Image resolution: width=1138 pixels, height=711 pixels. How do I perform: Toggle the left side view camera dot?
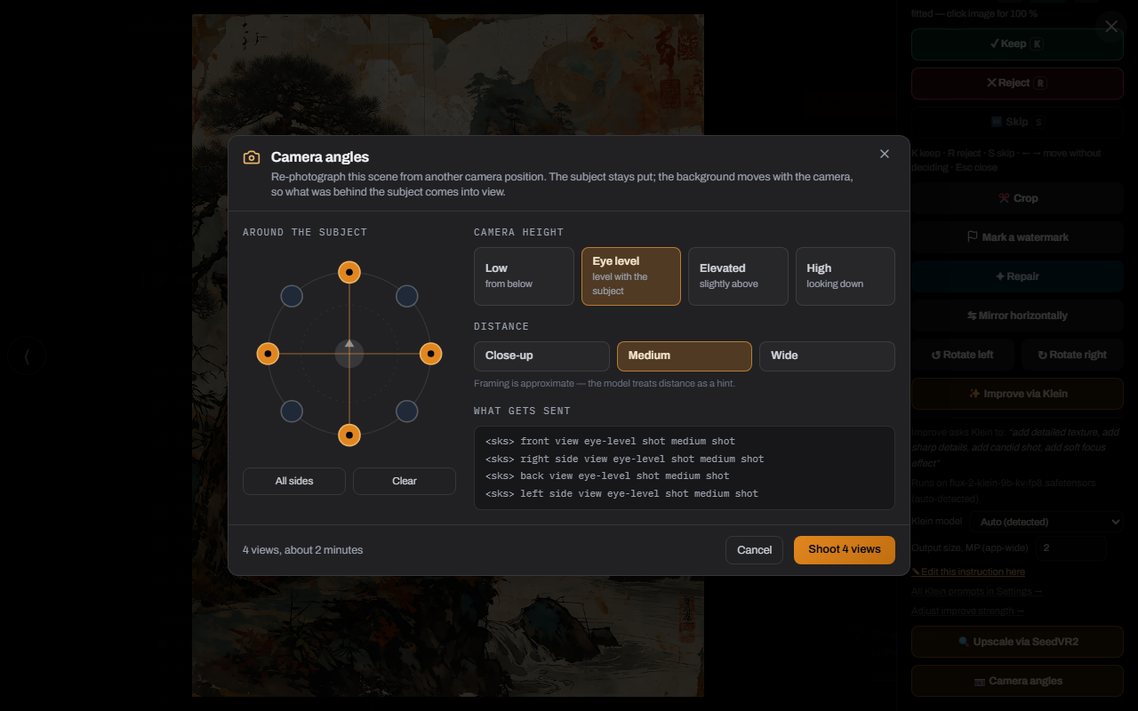coord(268,354)
